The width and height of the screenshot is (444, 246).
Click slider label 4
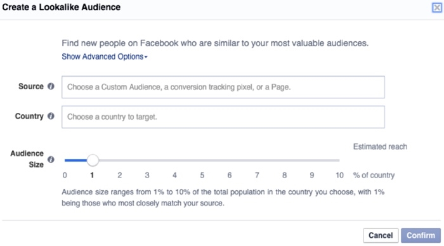point(174,175)
